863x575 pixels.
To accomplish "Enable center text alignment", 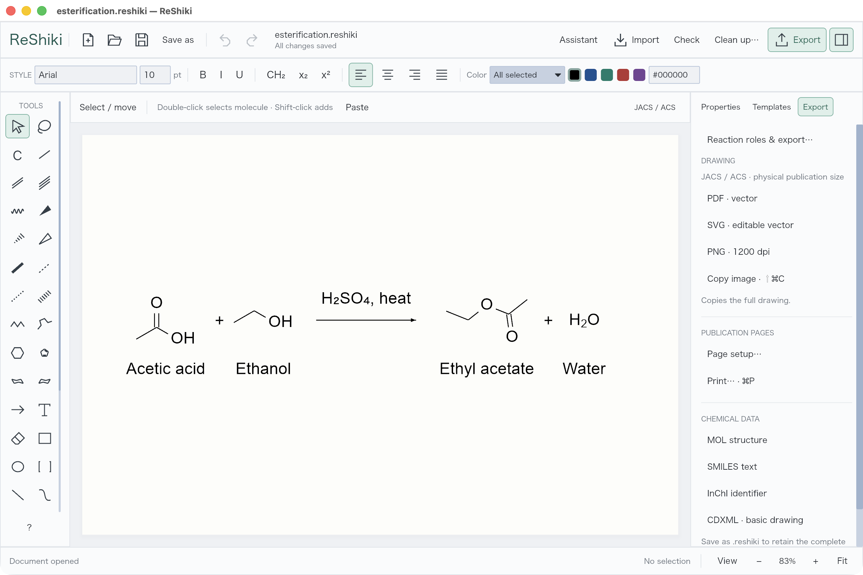I will (x=388, y=75).
